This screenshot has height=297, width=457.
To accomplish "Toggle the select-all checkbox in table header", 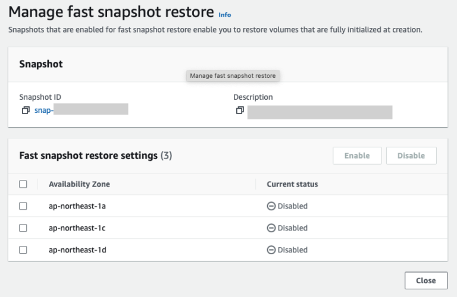I will pyautogui.click(x=23, y=184).
